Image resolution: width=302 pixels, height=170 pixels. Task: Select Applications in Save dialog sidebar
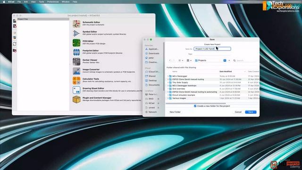pyautogui.click(x=152, y=49)
